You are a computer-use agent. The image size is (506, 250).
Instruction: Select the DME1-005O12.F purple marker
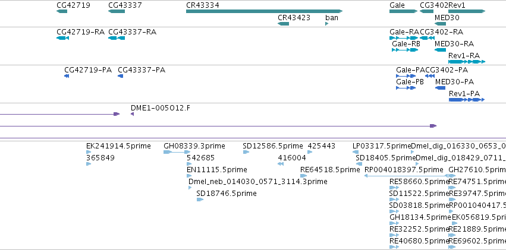click(133, 114)
